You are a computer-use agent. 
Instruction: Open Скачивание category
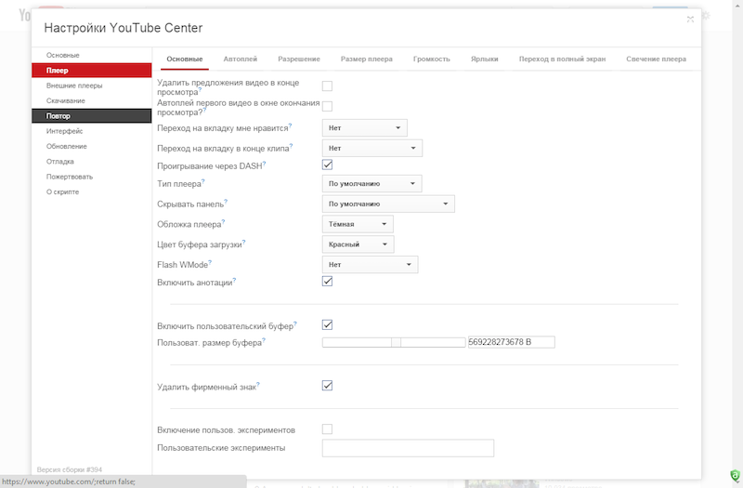coord(91,100)
